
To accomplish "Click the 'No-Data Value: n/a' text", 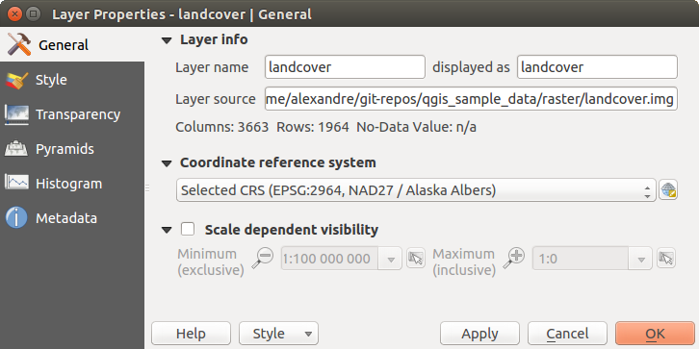I will click(416, 127).
